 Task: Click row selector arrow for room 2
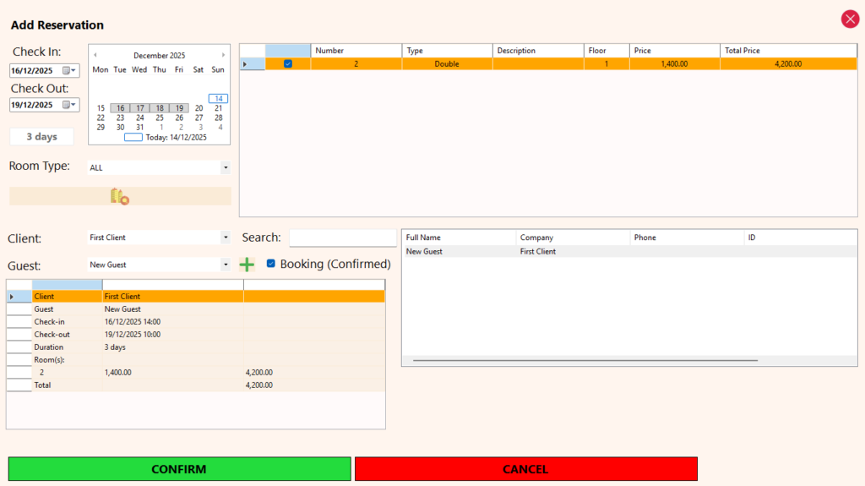[x=246, y=64]
